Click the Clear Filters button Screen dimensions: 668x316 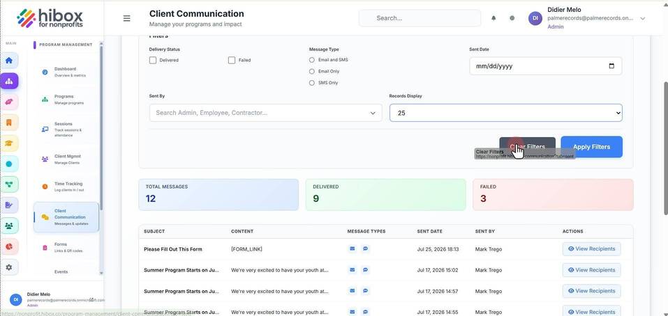527,147
